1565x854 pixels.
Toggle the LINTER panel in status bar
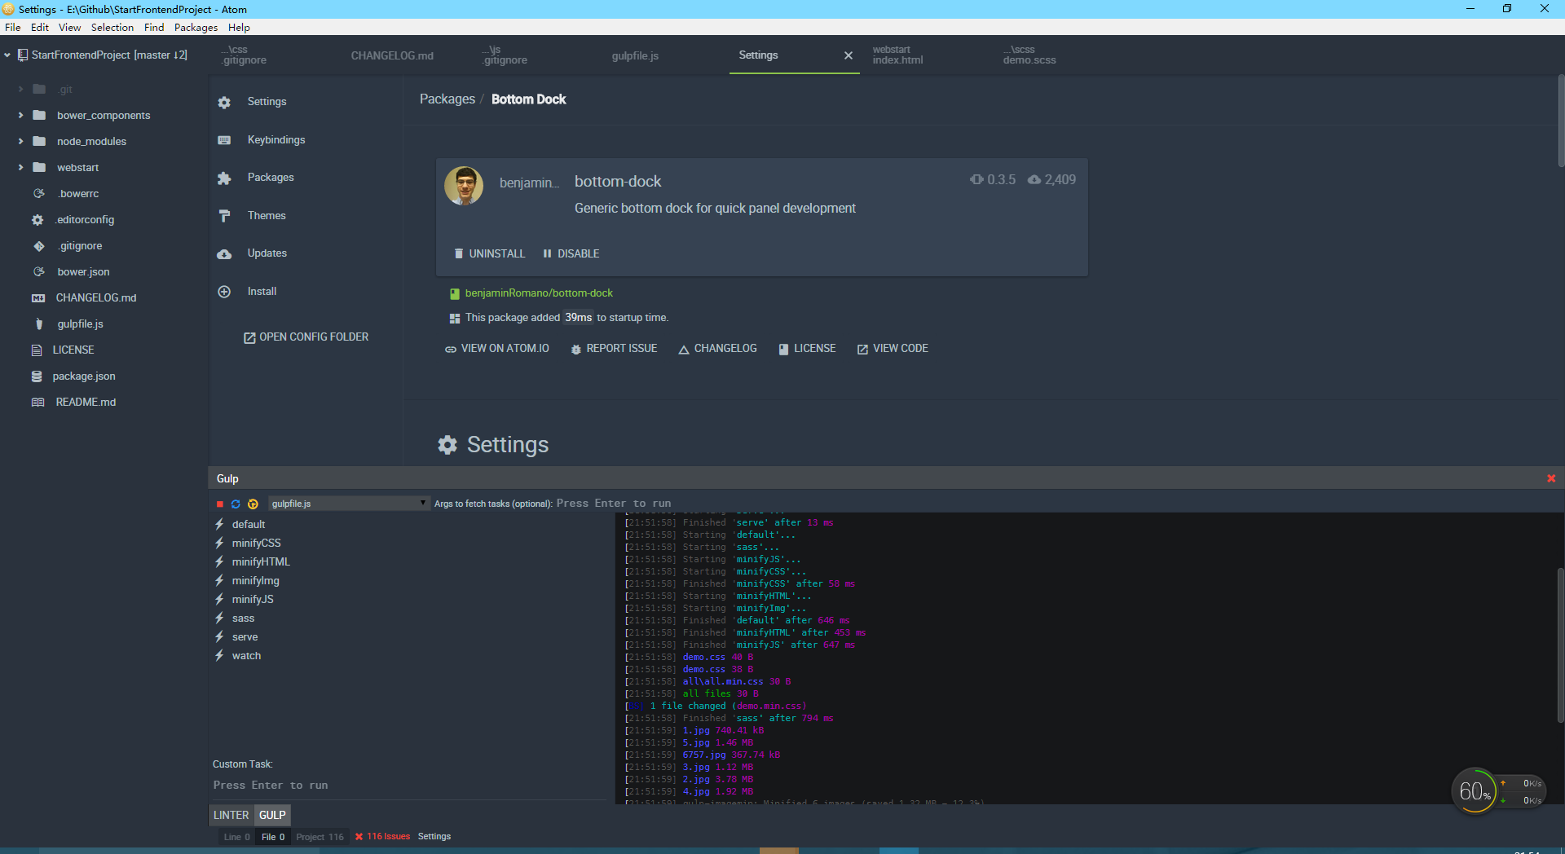pos(231,815)
